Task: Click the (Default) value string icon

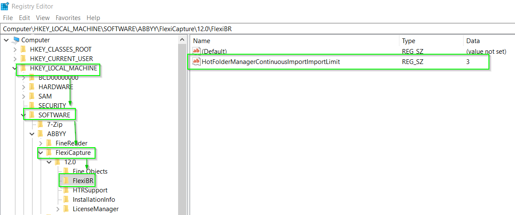Action: (196, 51)
